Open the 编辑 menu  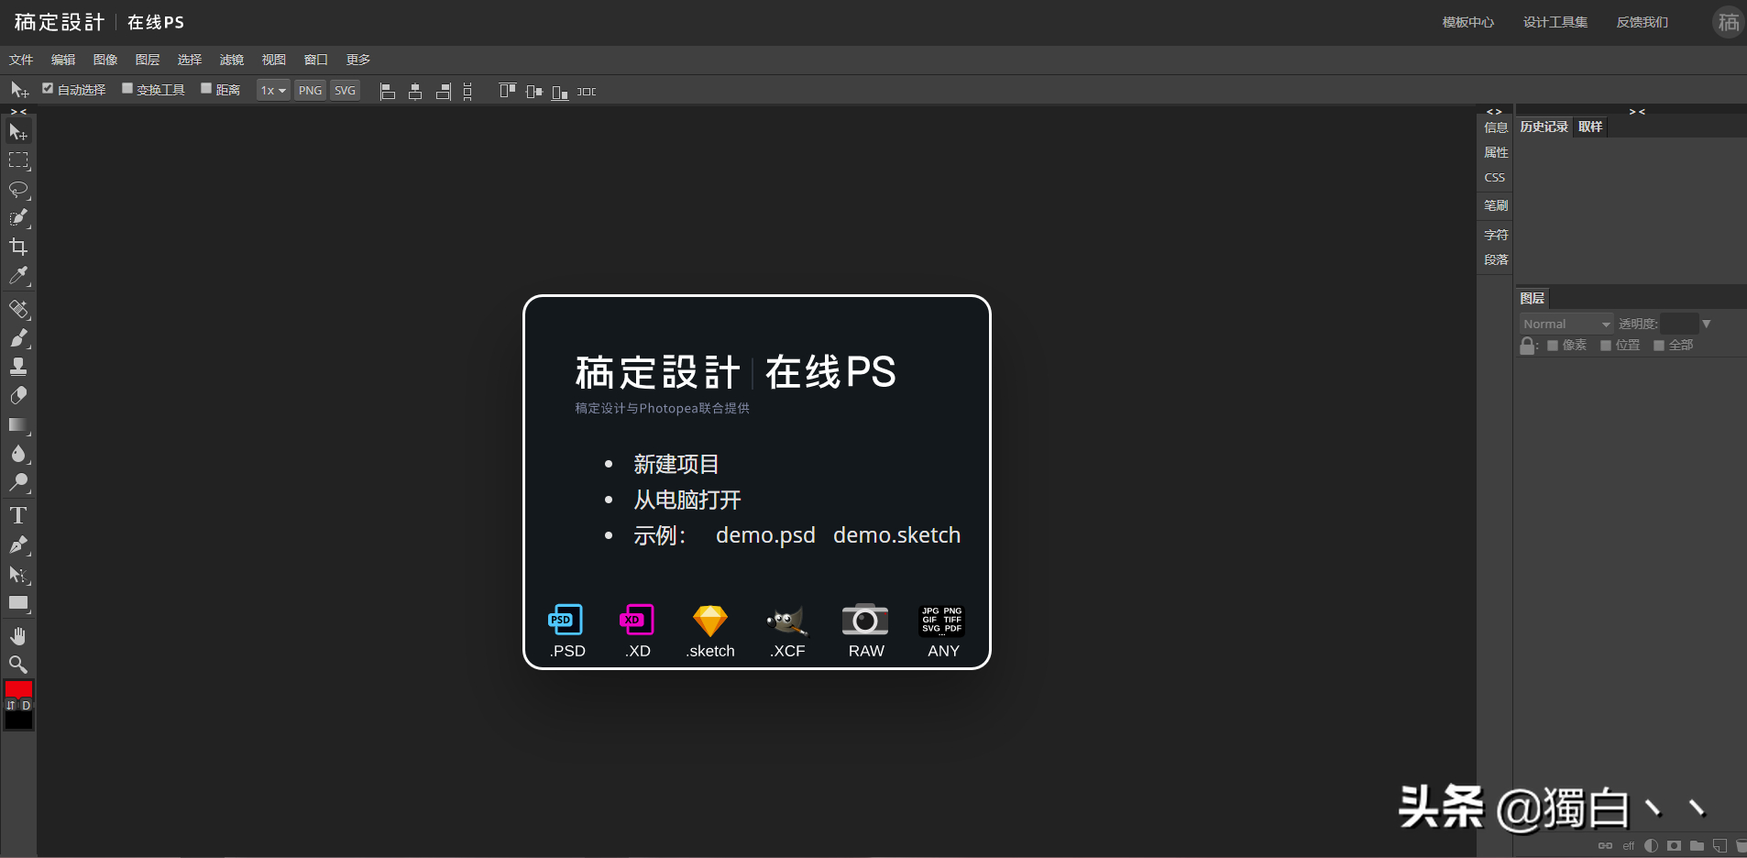point(63,60)
